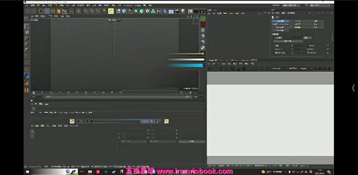Image resolution: width=358 pixels, height=175 pixels.
Task: Click Apply button in coordinates panel
Action: click(192, 142)
